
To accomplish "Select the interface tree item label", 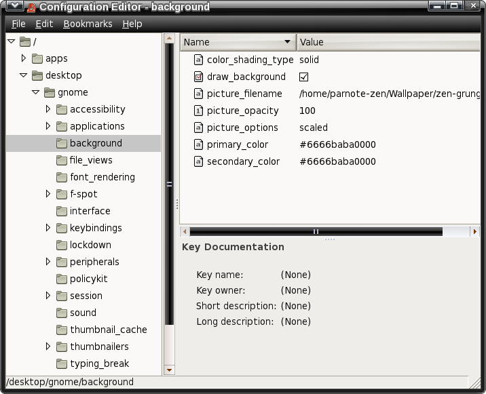I will point(90,211).
